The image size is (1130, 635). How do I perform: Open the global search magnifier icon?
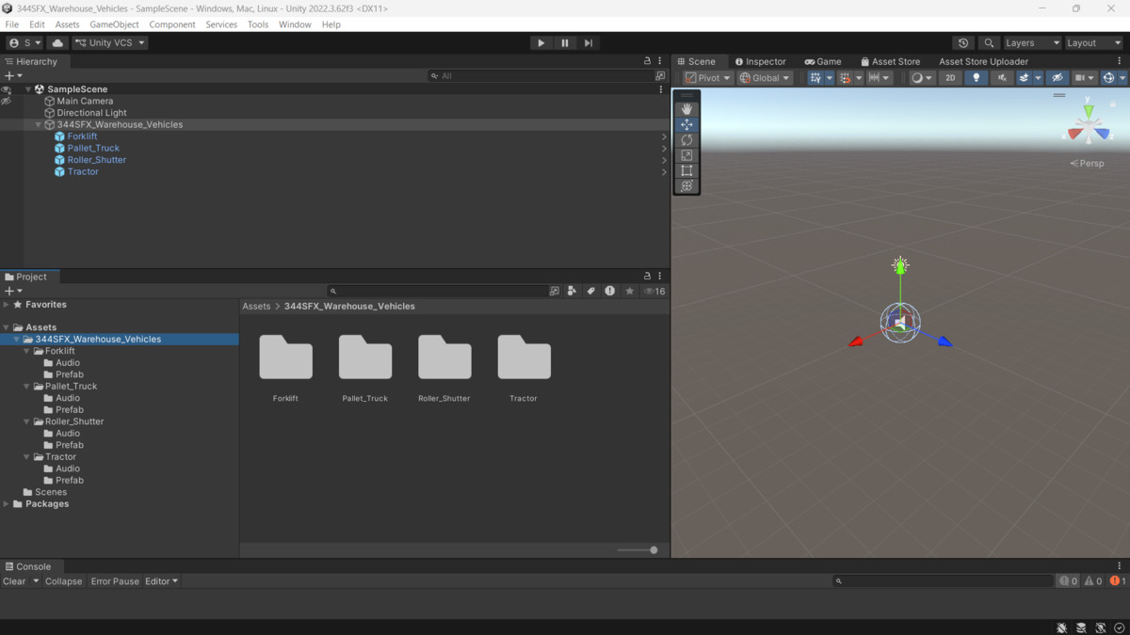(989, 42)
